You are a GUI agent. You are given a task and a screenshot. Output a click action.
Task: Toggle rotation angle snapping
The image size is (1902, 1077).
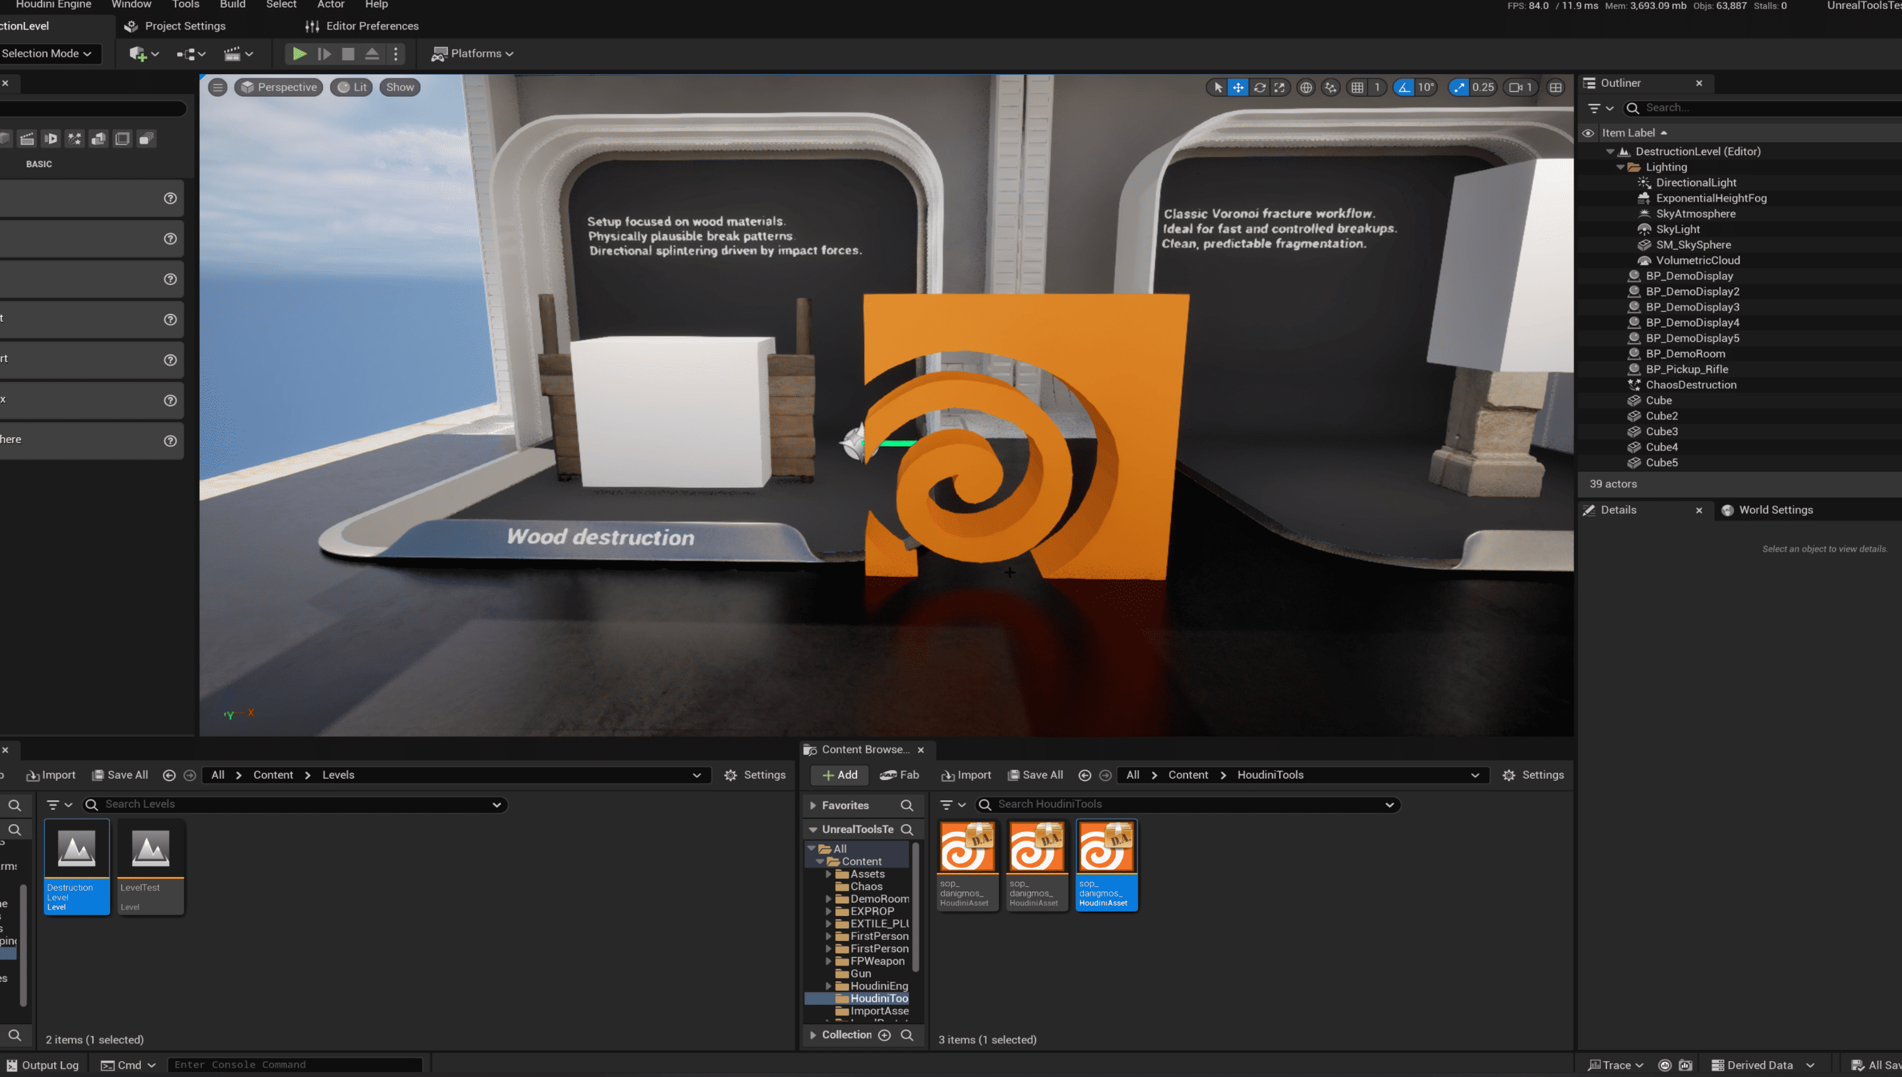click(x=1403, y=87)
